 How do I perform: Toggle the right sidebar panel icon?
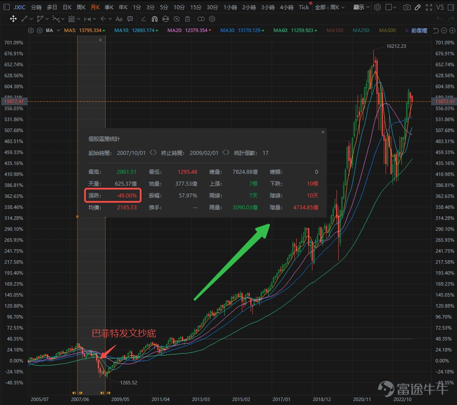(450, 7)
